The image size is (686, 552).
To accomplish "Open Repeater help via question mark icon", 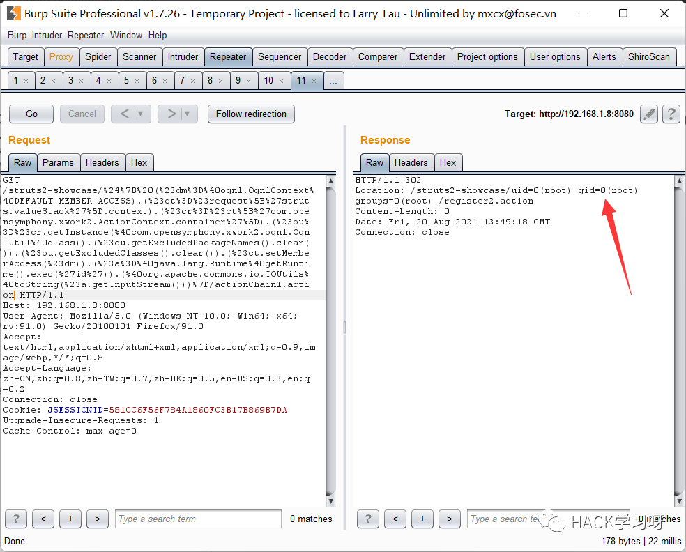I will point(671,114).
